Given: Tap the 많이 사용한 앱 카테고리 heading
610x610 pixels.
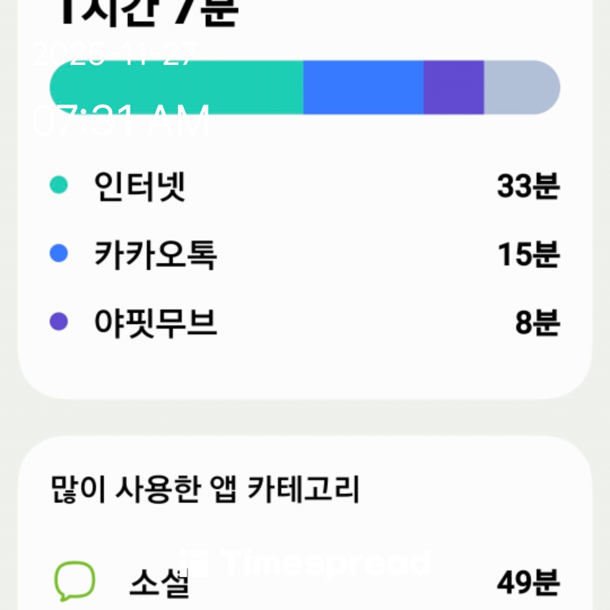Looking at the screenshot, I should [205, 489].
